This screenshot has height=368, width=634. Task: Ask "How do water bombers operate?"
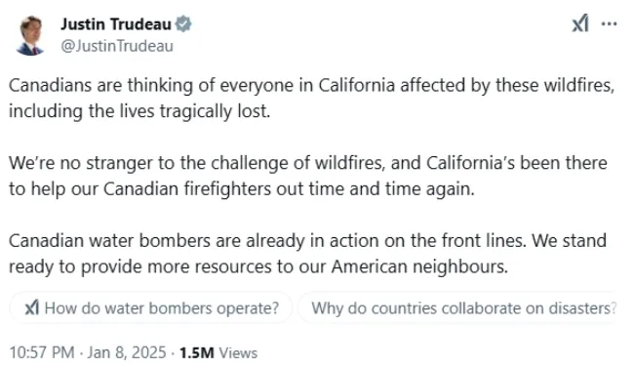click(151, 308)
